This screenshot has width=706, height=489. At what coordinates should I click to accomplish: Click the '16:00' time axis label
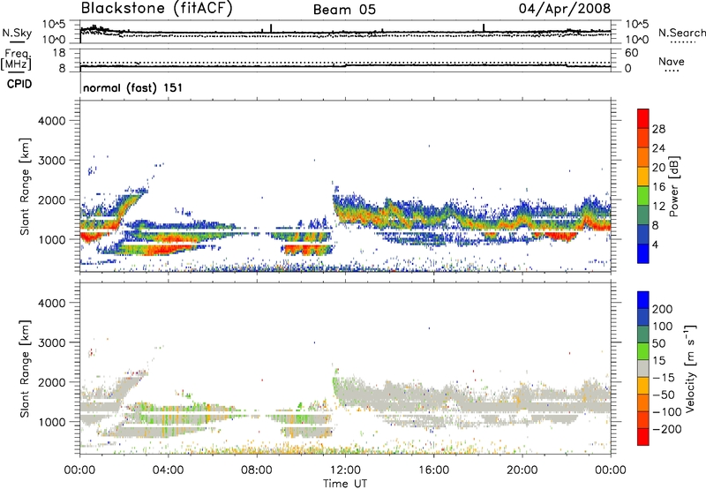pyautogui.click(x=433, y=470)
